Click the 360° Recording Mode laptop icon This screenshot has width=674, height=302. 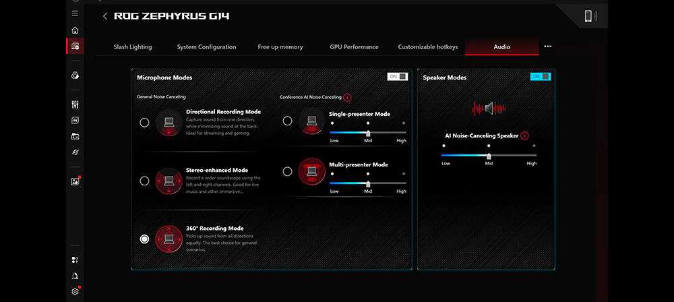coord(168,239)
